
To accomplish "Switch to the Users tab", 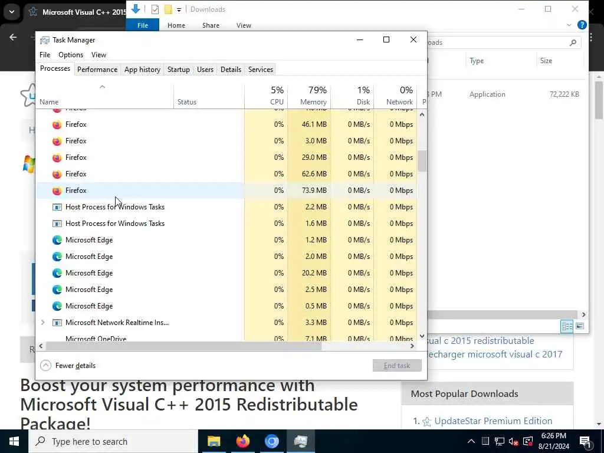I will pyautogui.click(x=205, y=70).
